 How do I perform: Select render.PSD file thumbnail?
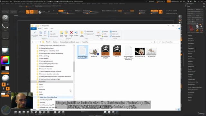[x=94, y=53]
